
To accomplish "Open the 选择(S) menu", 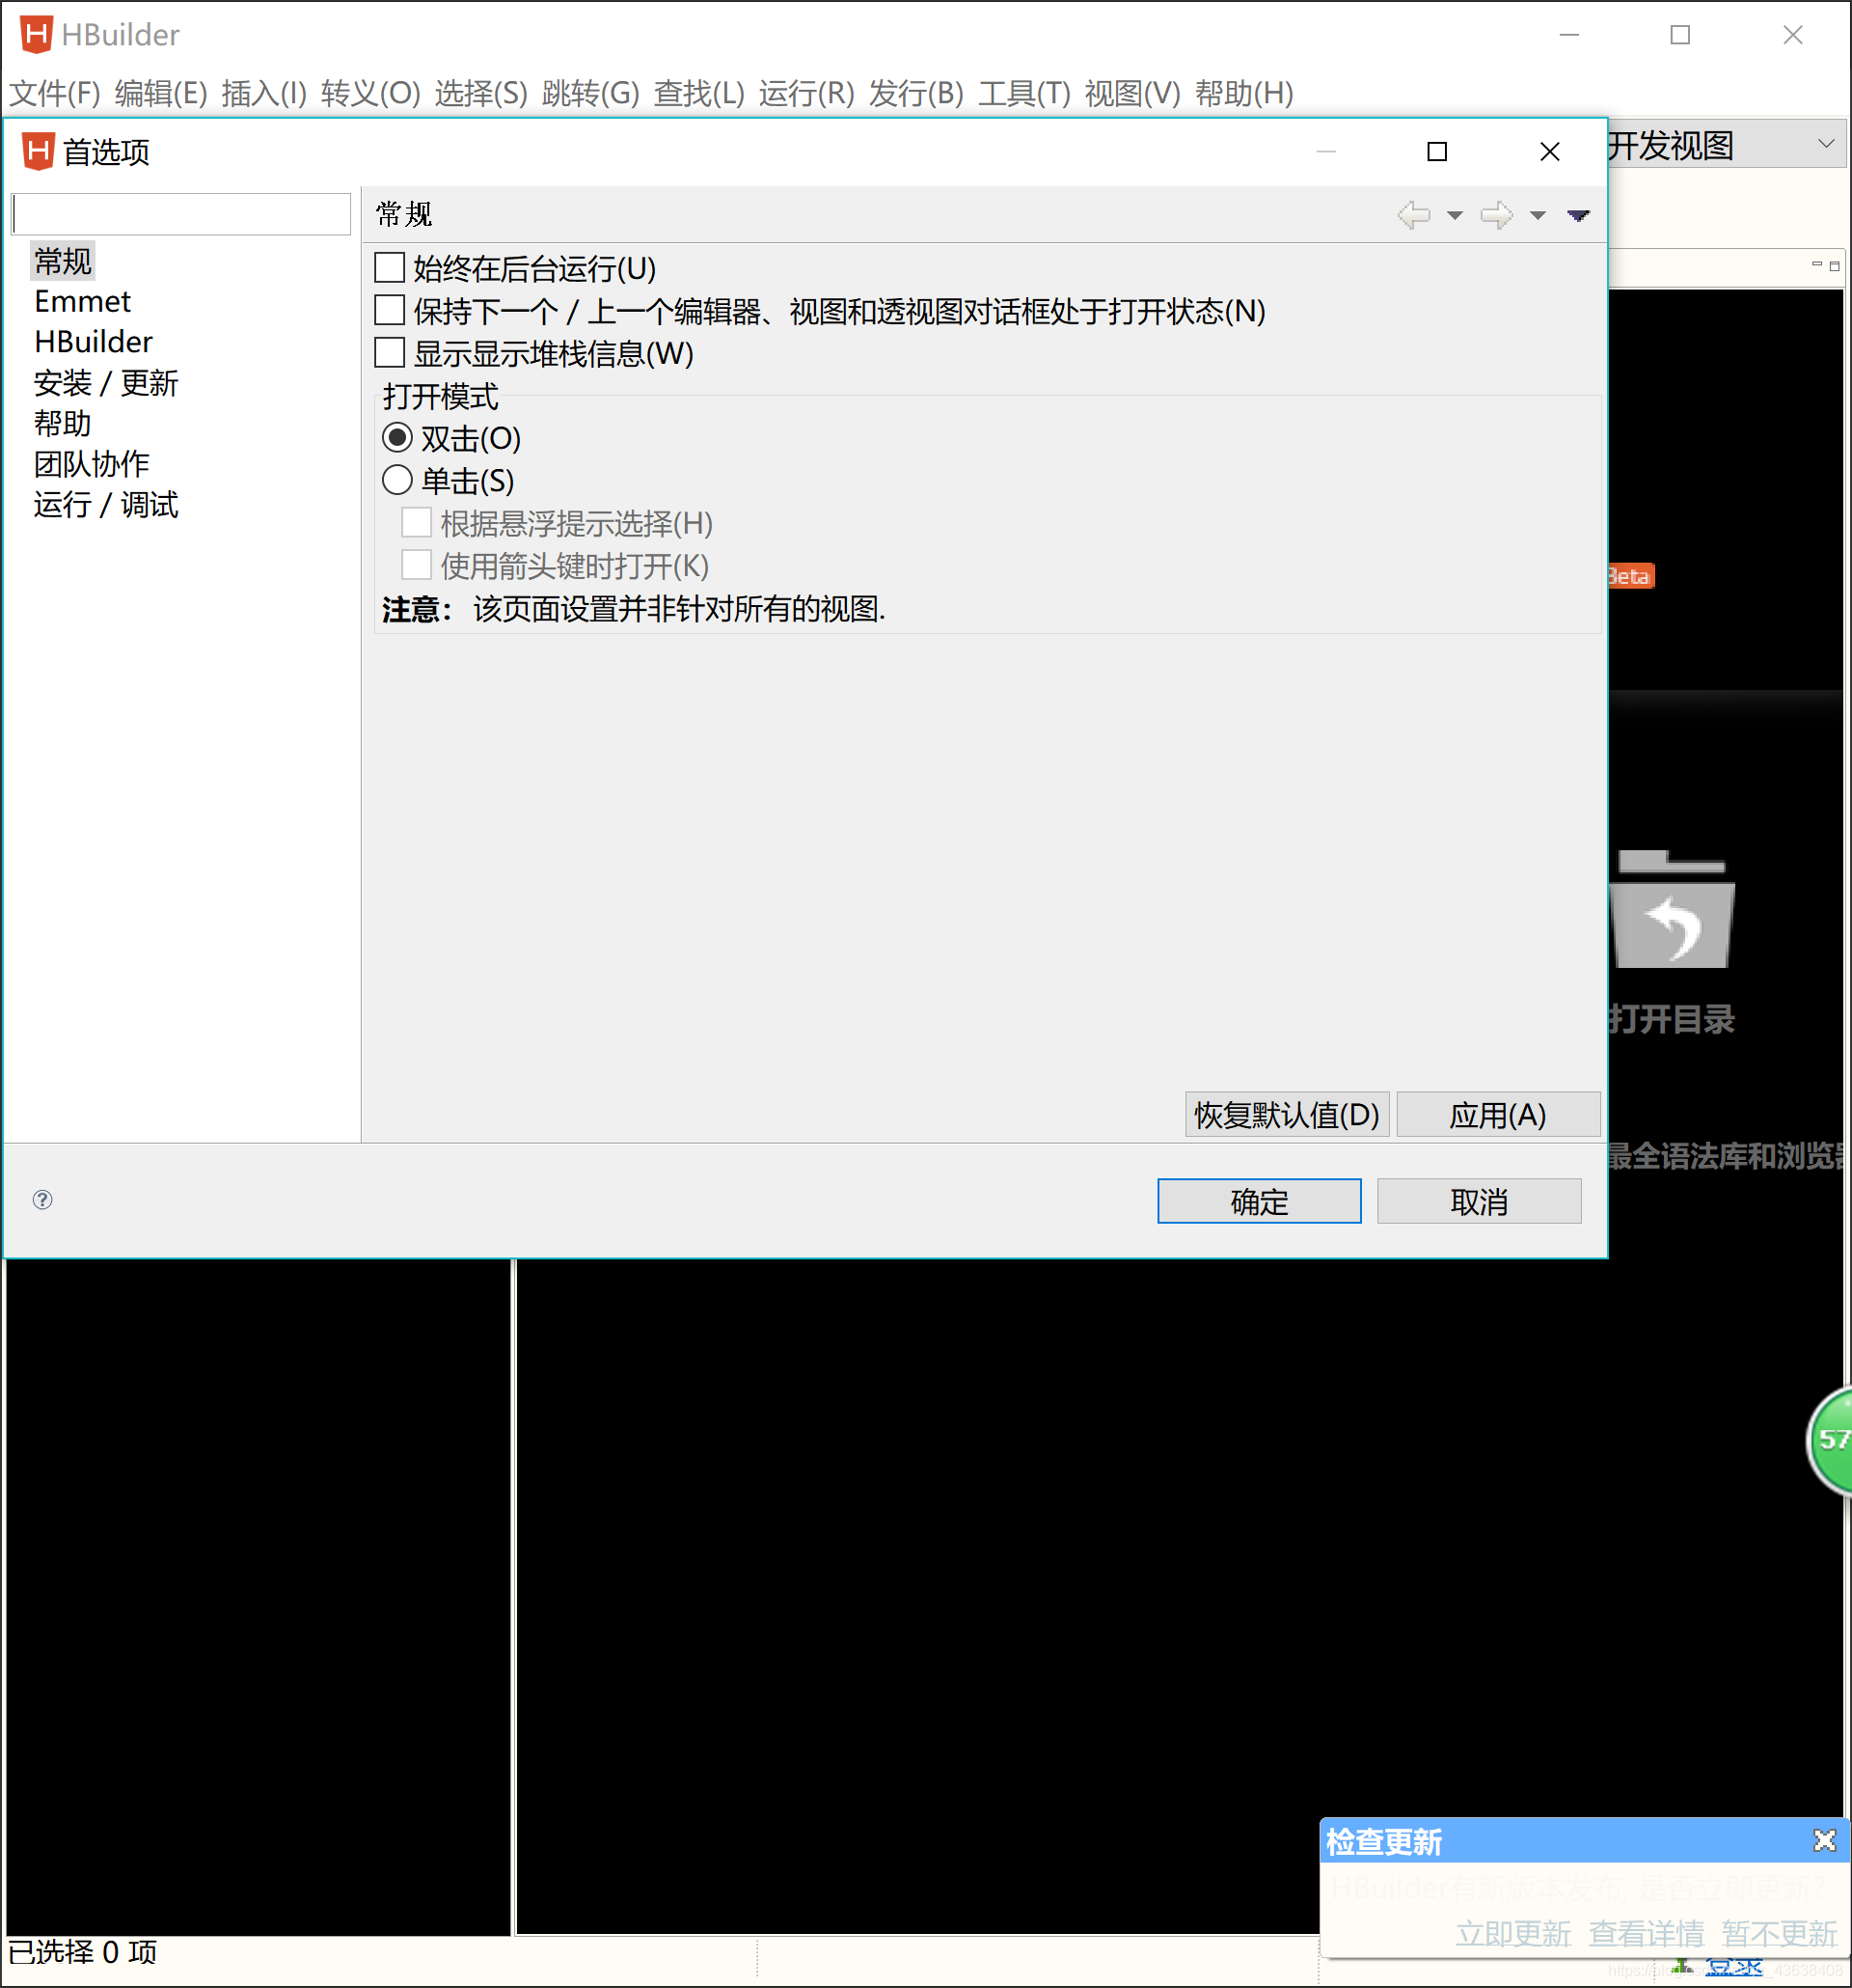I will click(x=480, y=93).
